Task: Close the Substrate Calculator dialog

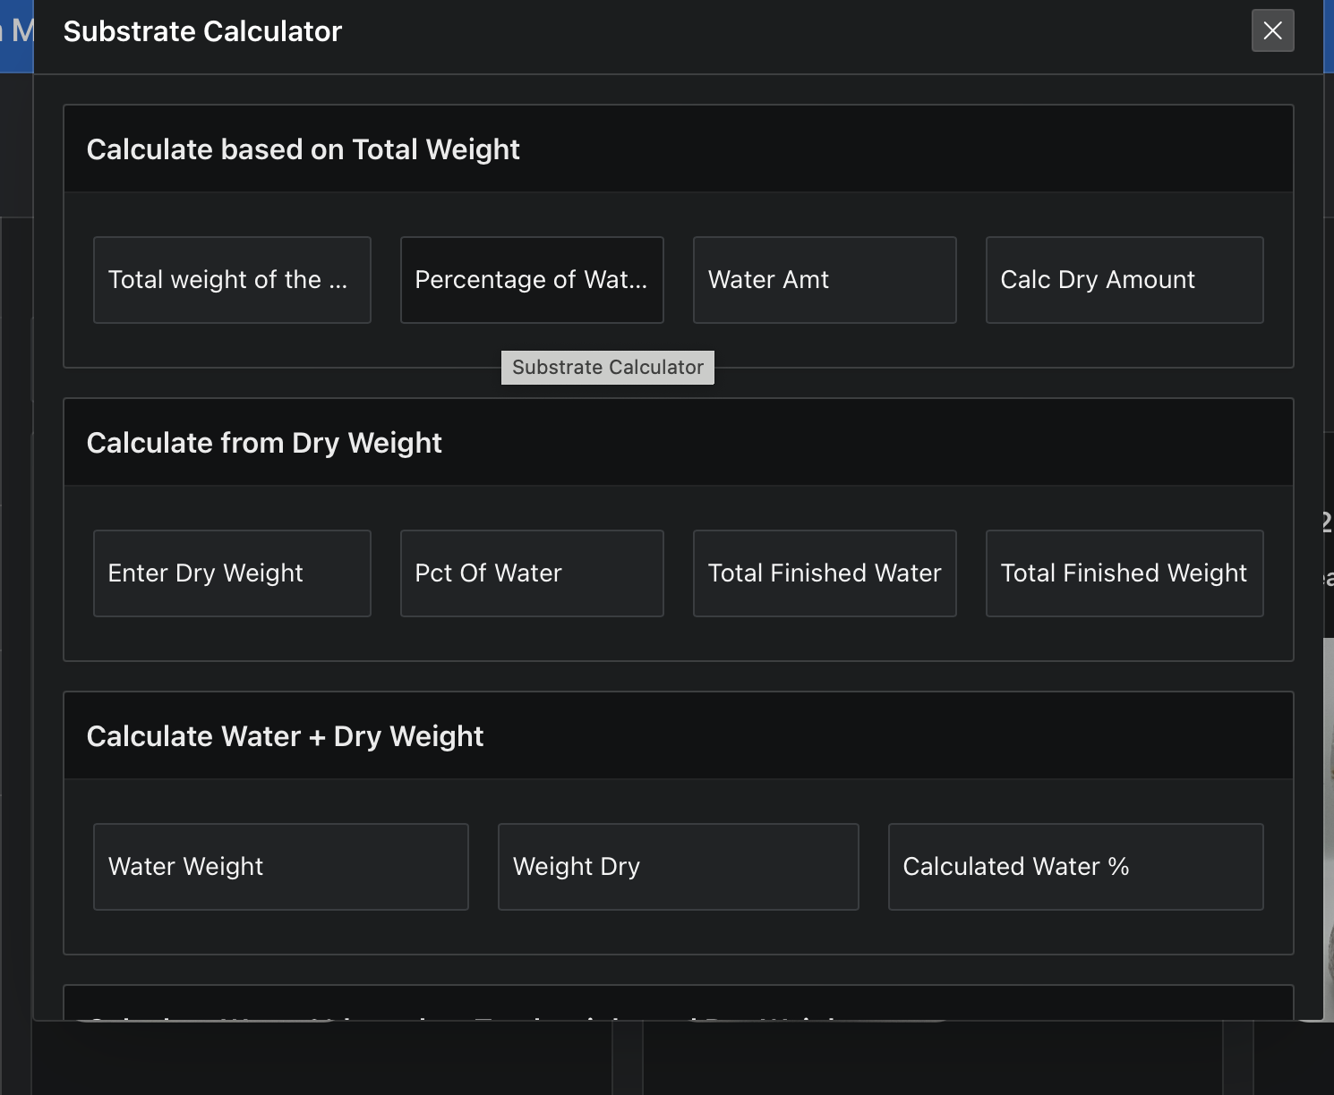Action: 1272,30
